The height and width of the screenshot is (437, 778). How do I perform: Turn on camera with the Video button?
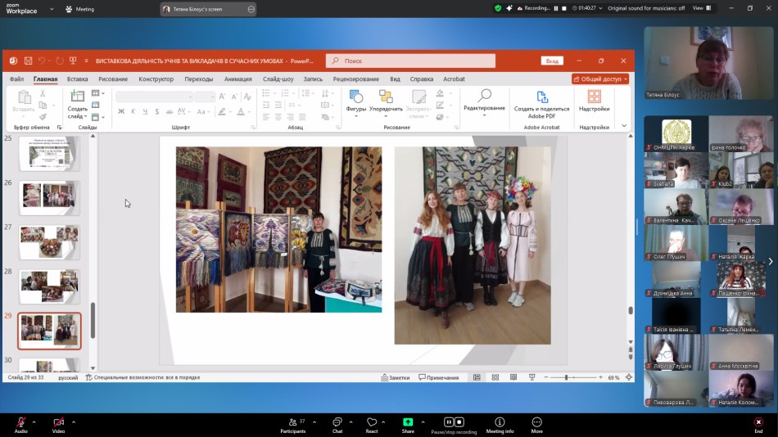(x=58, y=422)
